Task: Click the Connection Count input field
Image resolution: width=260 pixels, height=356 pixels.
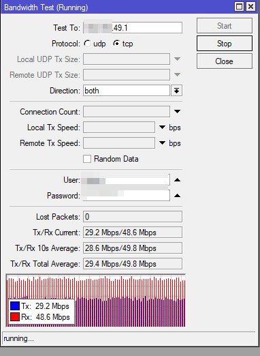Action: point(127,111)
